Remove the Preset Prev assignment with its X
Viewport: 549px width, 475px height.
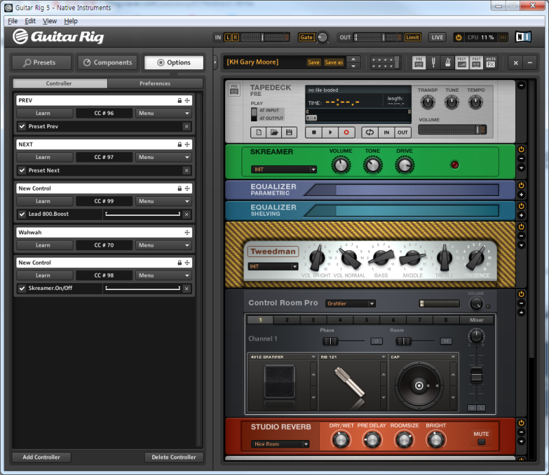pos(187,127)
